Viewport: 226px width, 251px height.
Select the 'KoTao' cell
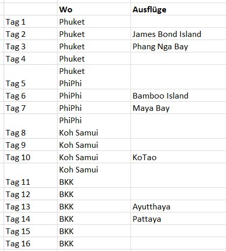(x=178, y=157)
